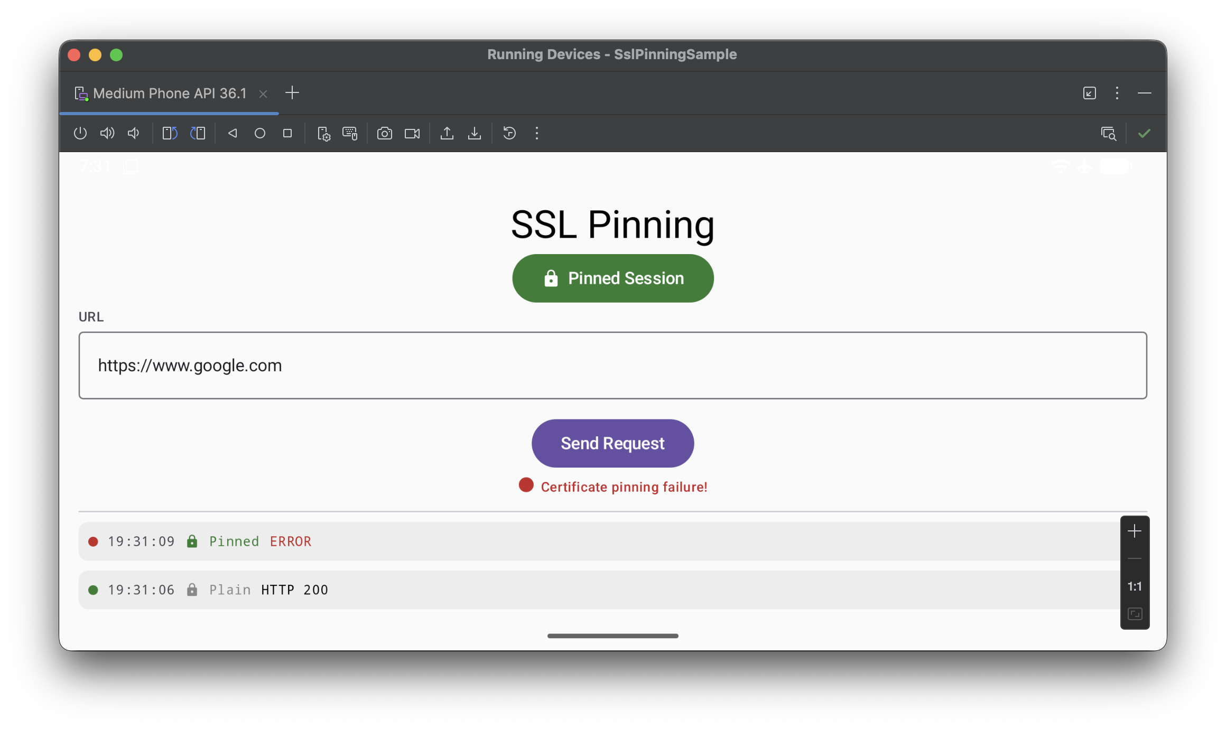The height and width of the screenshot is (729, 1226).
Task: Decrease the emulator volume
Action: click(x=133, y=133)
